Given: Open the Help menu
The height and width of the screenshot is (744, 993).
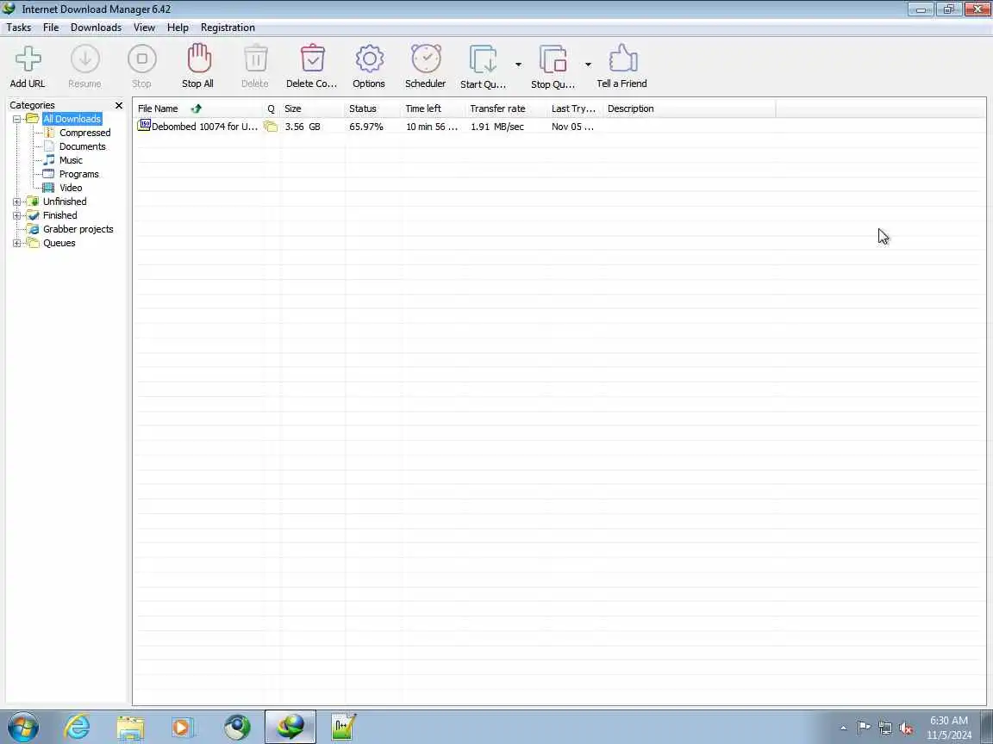Looking at the screenshot, I should [x=178, y=28].
